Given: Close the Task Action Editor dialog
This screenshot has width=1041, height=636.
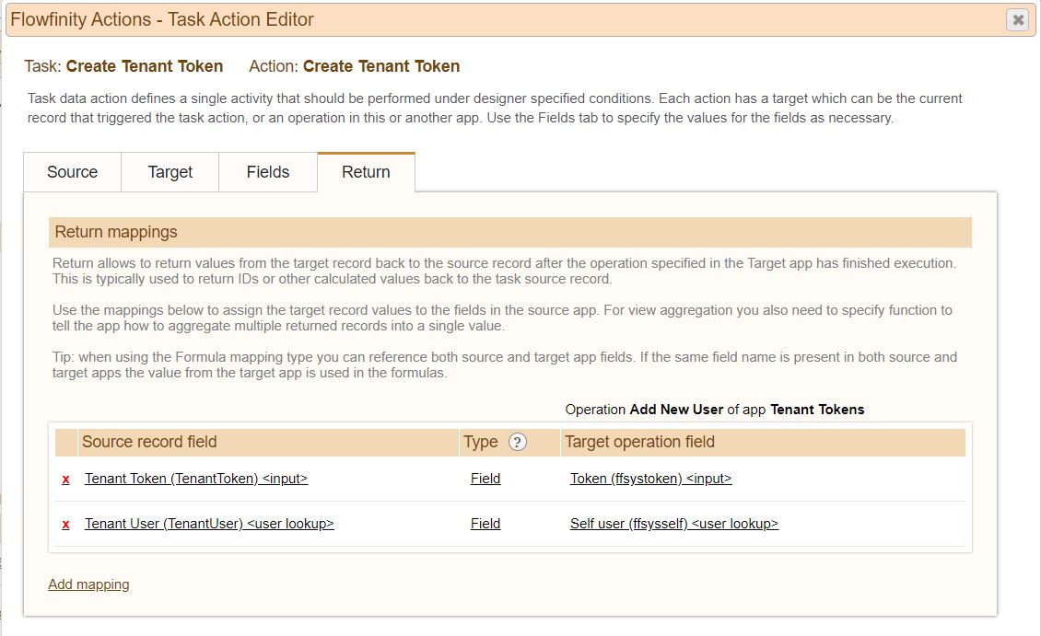Looking at the screenshot, I should click(x=1017, y=20).
